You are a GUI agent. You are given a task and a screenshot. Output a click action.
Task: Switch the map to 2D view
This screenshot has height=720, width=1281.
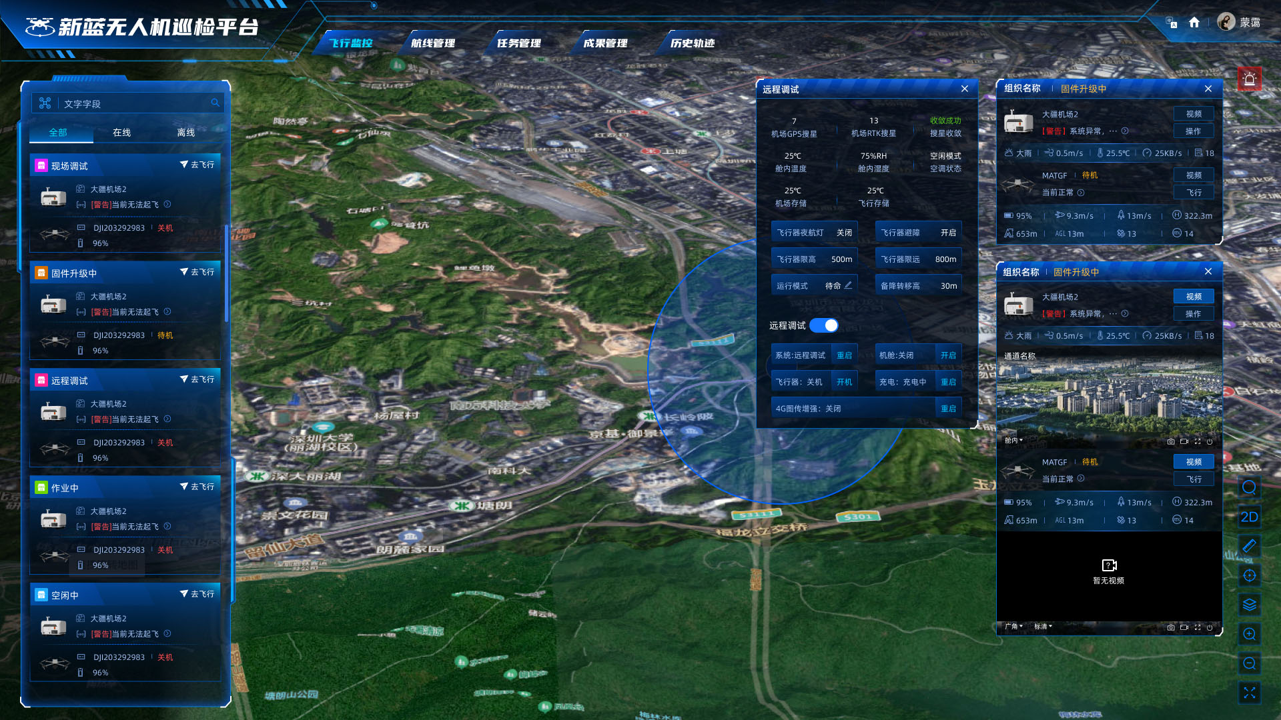click(x=1249, y=517)
